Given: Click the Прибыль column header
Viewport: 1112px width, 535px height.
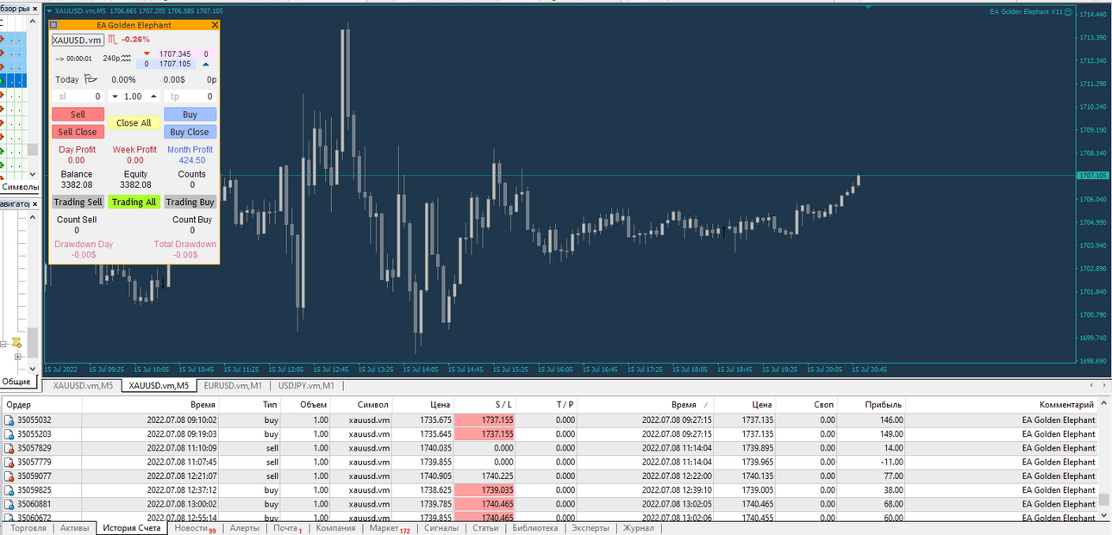Looking at the screenshot, I should point(871,404).
